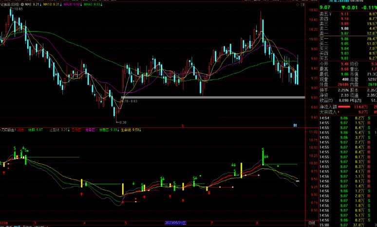
Task: Click the 现量 408 volume value
Action: click(345, 79)
